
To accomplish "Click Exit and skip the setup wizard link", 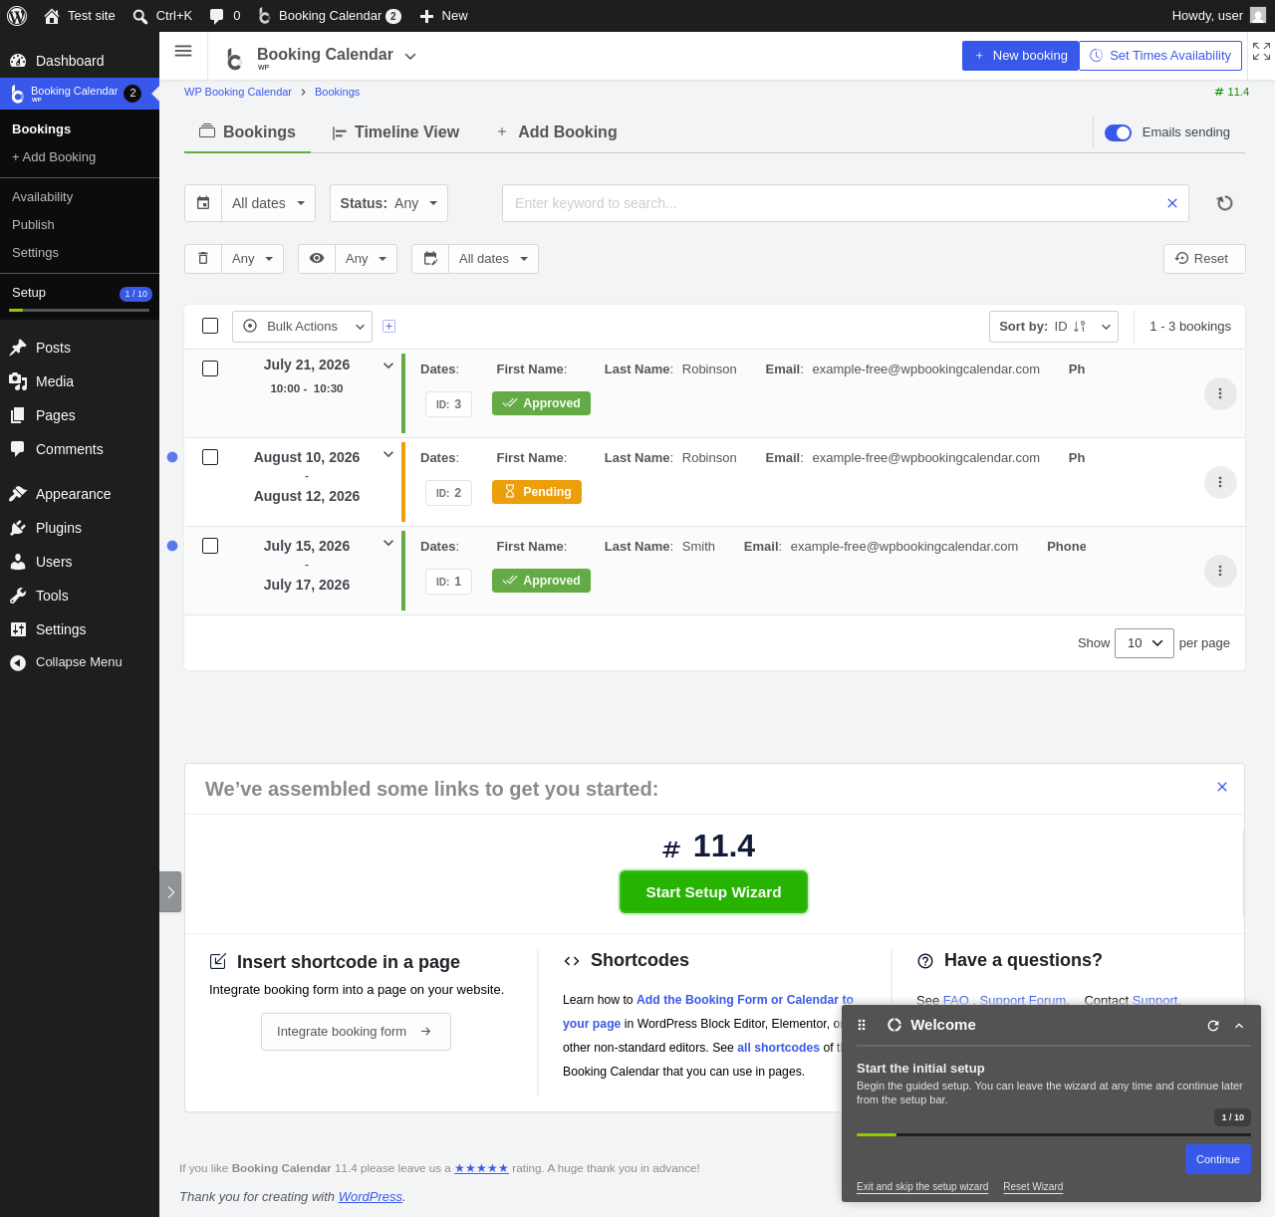I will click(x=922, y=1187).
